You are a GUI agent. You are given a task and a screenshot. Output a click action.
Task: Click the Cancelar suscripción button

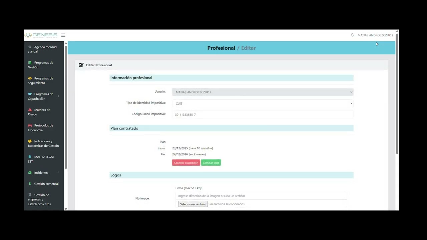(186, 163)
